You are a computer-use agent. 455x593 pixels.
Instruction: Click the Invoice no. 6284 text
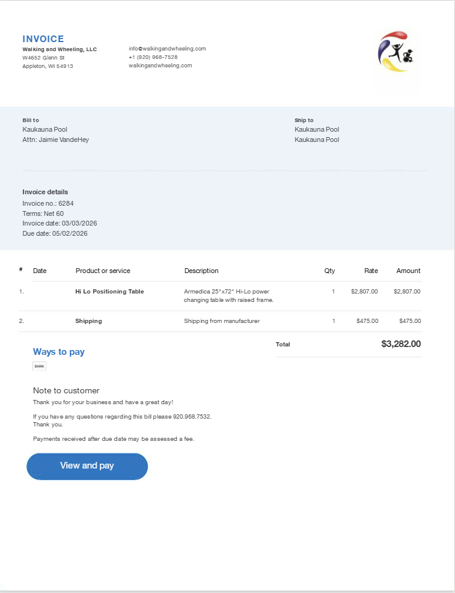click(48, 203)
